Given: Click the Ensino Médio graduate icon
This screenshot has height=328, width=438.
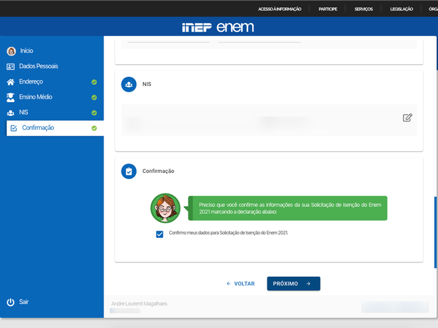Looking at the screenshot, I should click(11, 97).
